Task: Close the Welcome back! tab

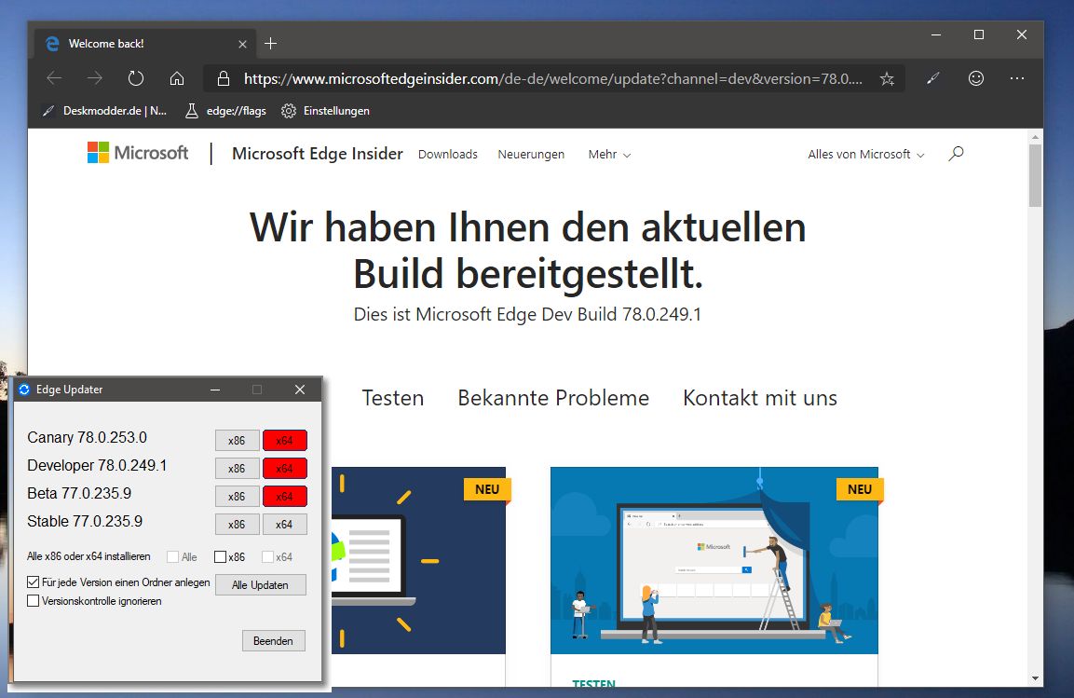Action: click(x=242, y=44)
